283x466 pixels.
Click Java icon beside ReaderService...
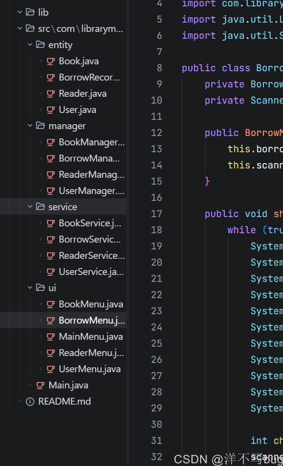(x=50, y=255)
